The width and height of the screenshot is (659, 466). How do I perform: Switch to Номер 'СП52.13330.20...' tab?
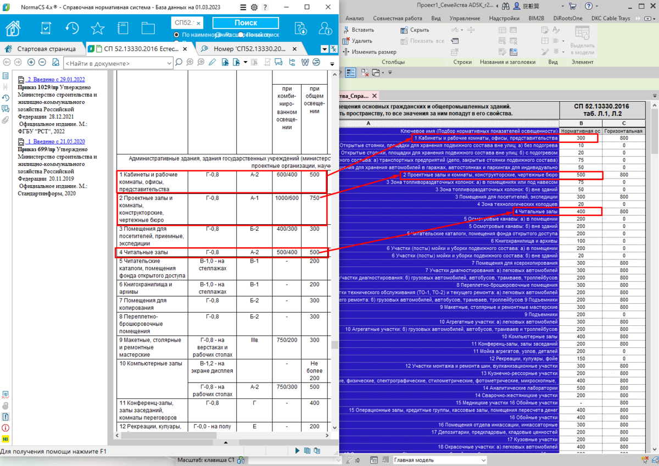tap(249, 48)
